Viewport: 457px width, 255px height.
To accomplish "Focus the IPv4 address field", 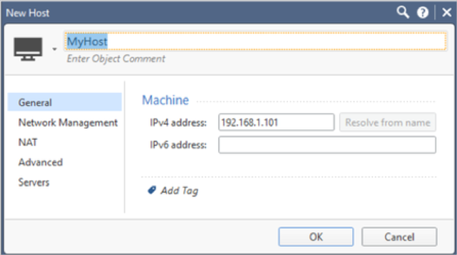I will 276,122.
